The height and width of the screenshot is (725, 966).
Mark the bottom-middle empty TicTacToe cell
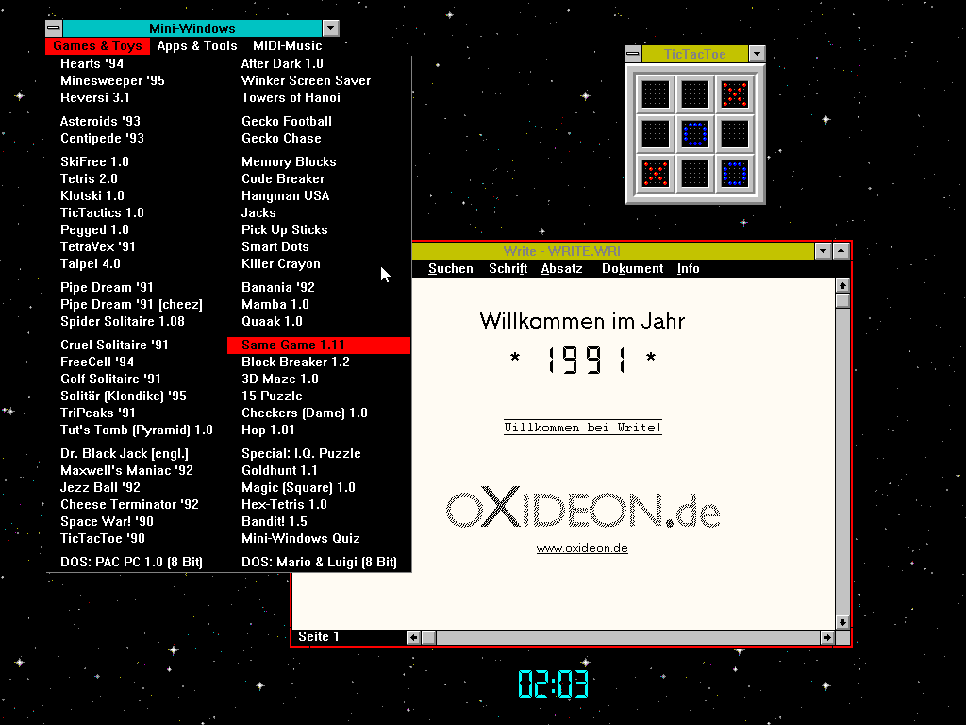click(x=695, y=174)
